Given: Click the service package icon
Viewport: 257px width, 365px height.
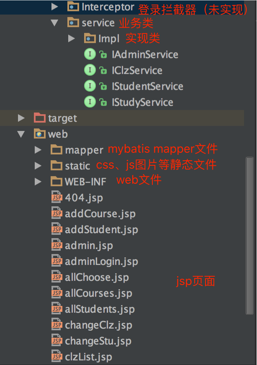Looking at the screenshot, I should [x=73, y=23].
